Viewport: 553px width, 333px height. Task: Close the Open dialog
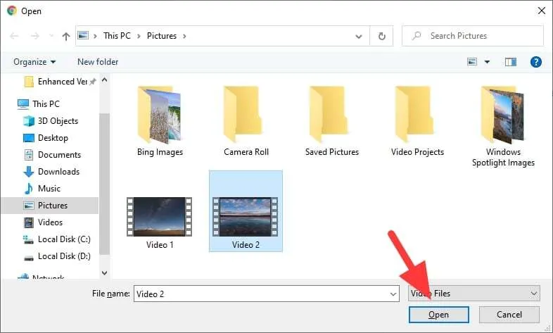[542, 11]
